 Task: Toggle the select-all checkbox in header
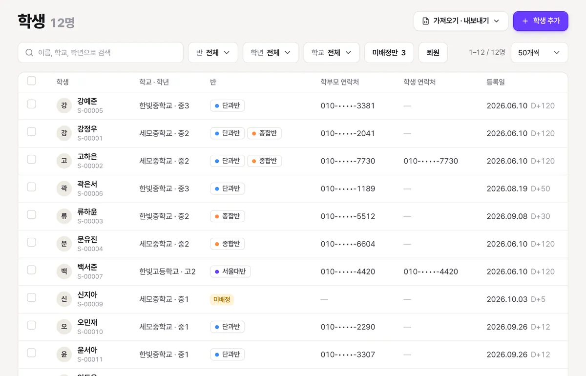click(31, 81)
